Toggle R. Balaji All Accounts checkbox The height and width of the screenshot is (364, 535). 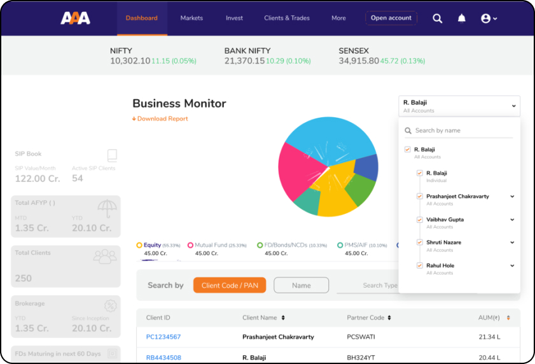[x=407, y=150]
